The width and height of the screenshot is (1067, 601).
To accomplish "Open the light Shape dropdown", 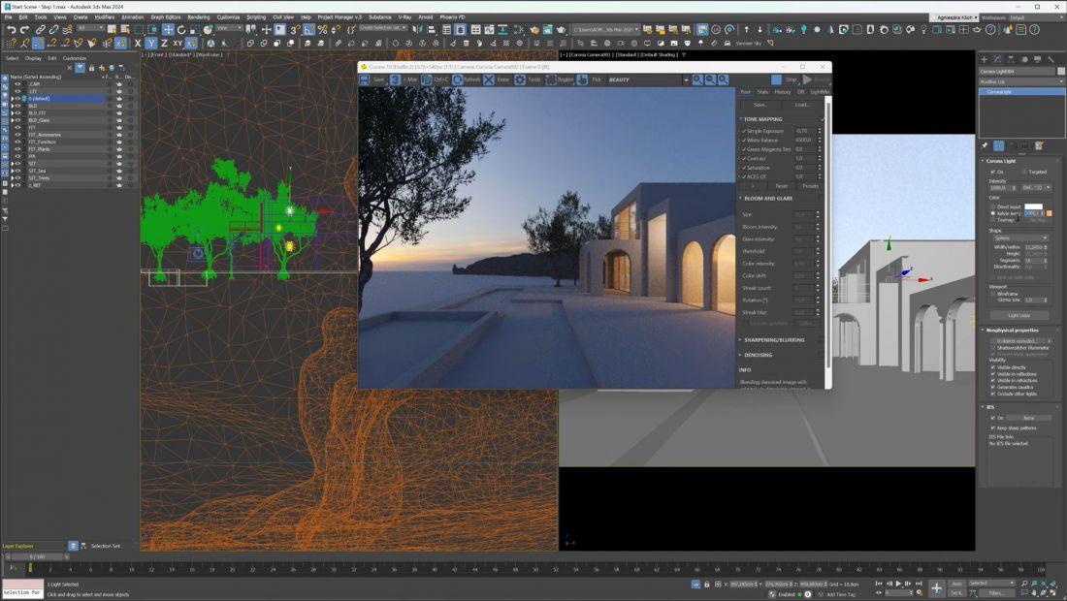I will 1021,237.
